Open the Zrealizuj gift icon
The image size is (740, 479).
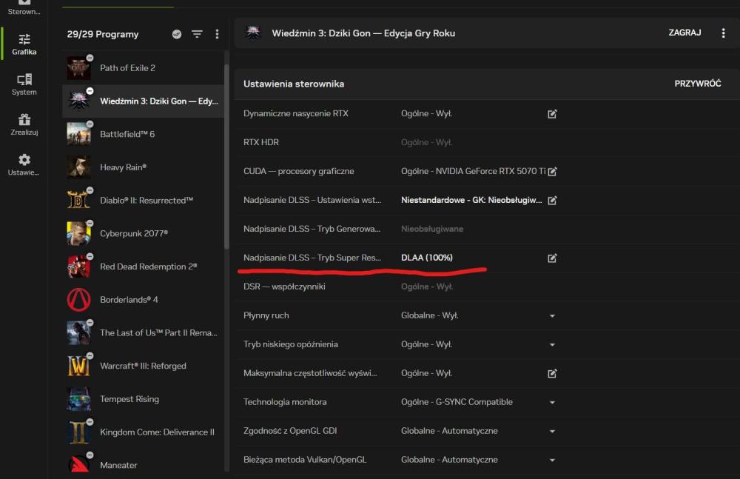point(24,124)
